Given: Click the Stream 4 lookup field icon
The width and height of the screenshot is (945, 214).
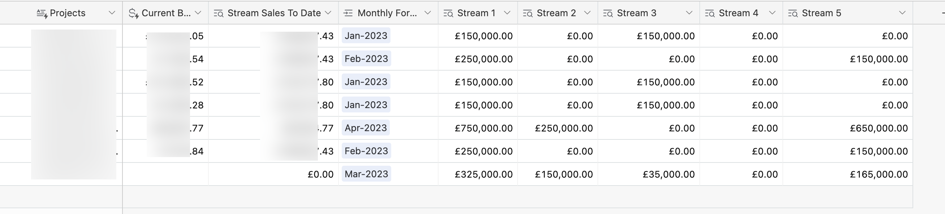Looking at the screenshot, I should 710,14.
